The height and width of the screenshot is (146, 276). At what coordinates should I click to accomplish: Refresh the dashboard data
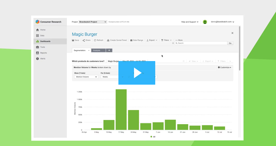pyautogui.click(x=99, y=40)
